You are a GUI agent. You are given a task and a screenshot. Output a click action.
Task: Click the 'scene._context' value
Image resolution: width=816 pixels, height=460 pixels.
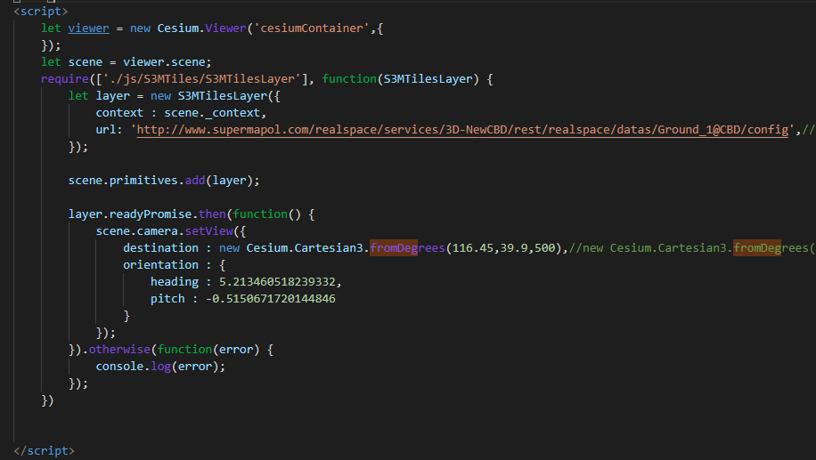212,113
